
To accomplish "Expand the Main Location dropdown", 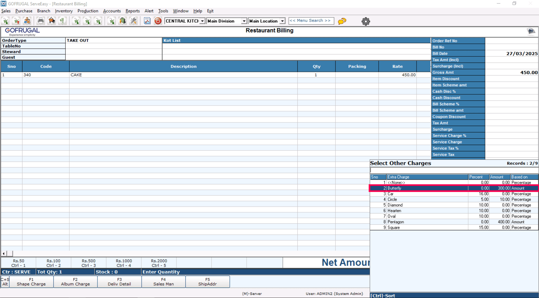I will [282, 21].
